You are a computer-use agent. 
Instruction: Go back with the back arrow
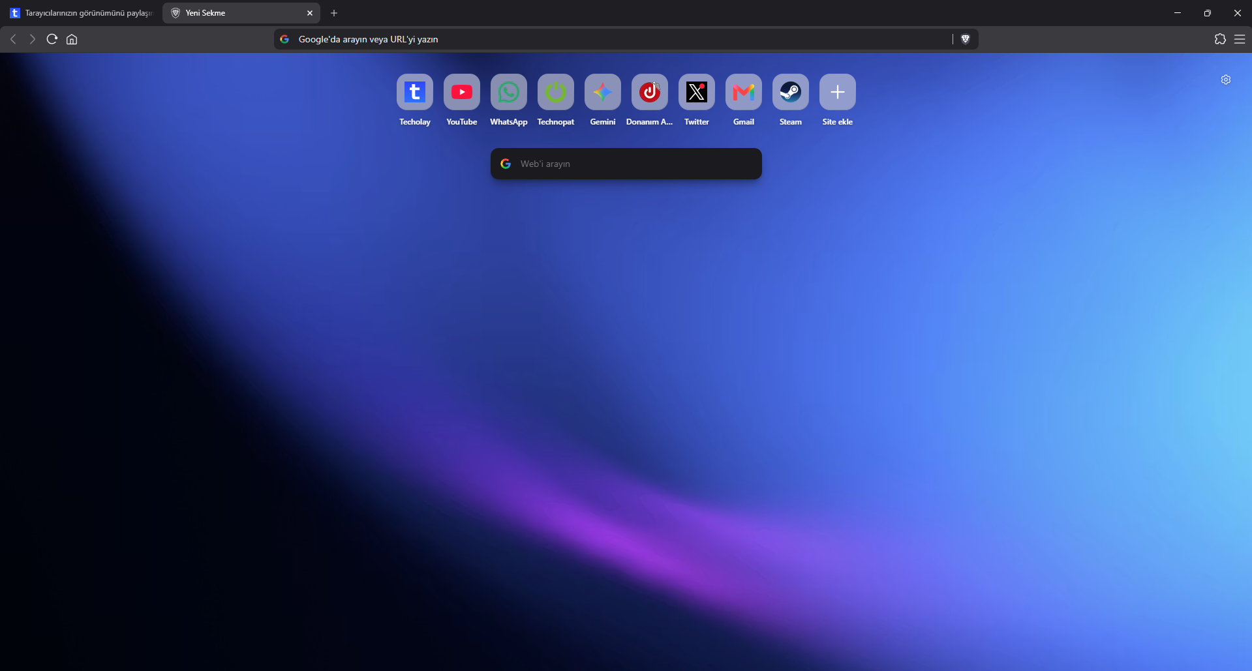point(13,39)
